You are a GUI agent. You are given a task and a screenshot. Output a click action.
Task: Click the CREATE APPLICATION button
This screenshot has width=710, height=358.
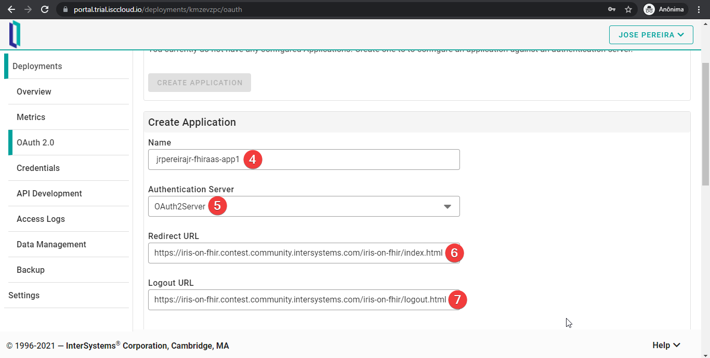tap(200, 83)
